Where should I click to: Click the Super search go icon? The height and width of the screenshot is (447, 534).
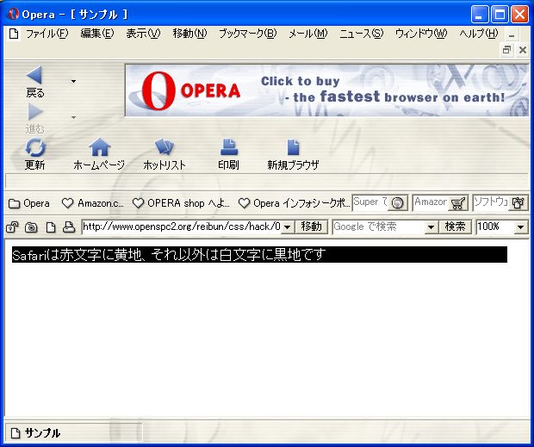point(397,203)
